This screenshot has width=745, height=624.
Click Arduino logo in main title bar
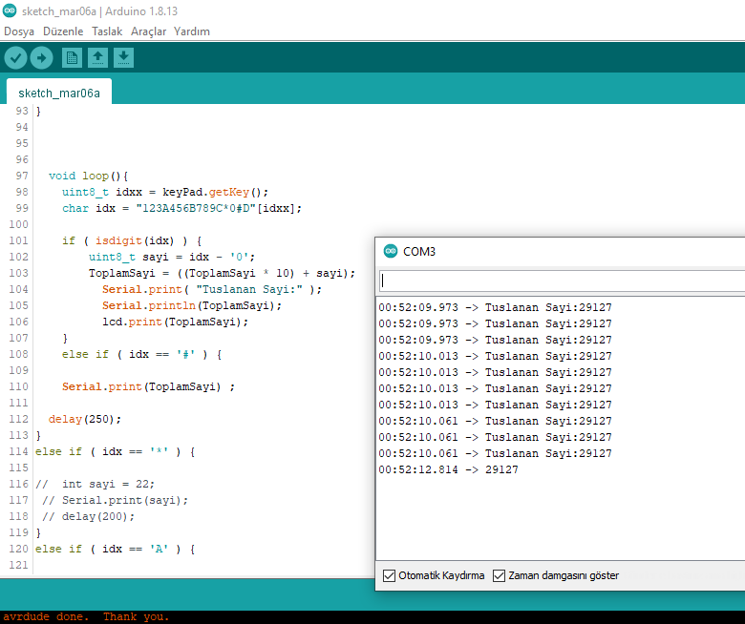[10, 10]
